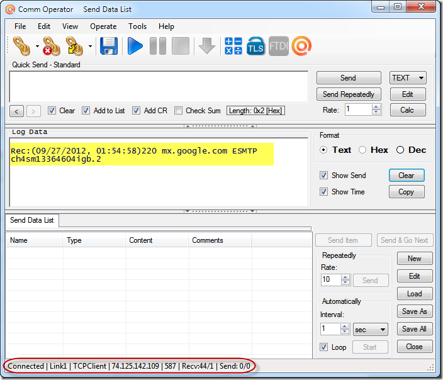Click the Repeatedly Rate field showing 10
The image size is (443, 380).
(331, 280)
